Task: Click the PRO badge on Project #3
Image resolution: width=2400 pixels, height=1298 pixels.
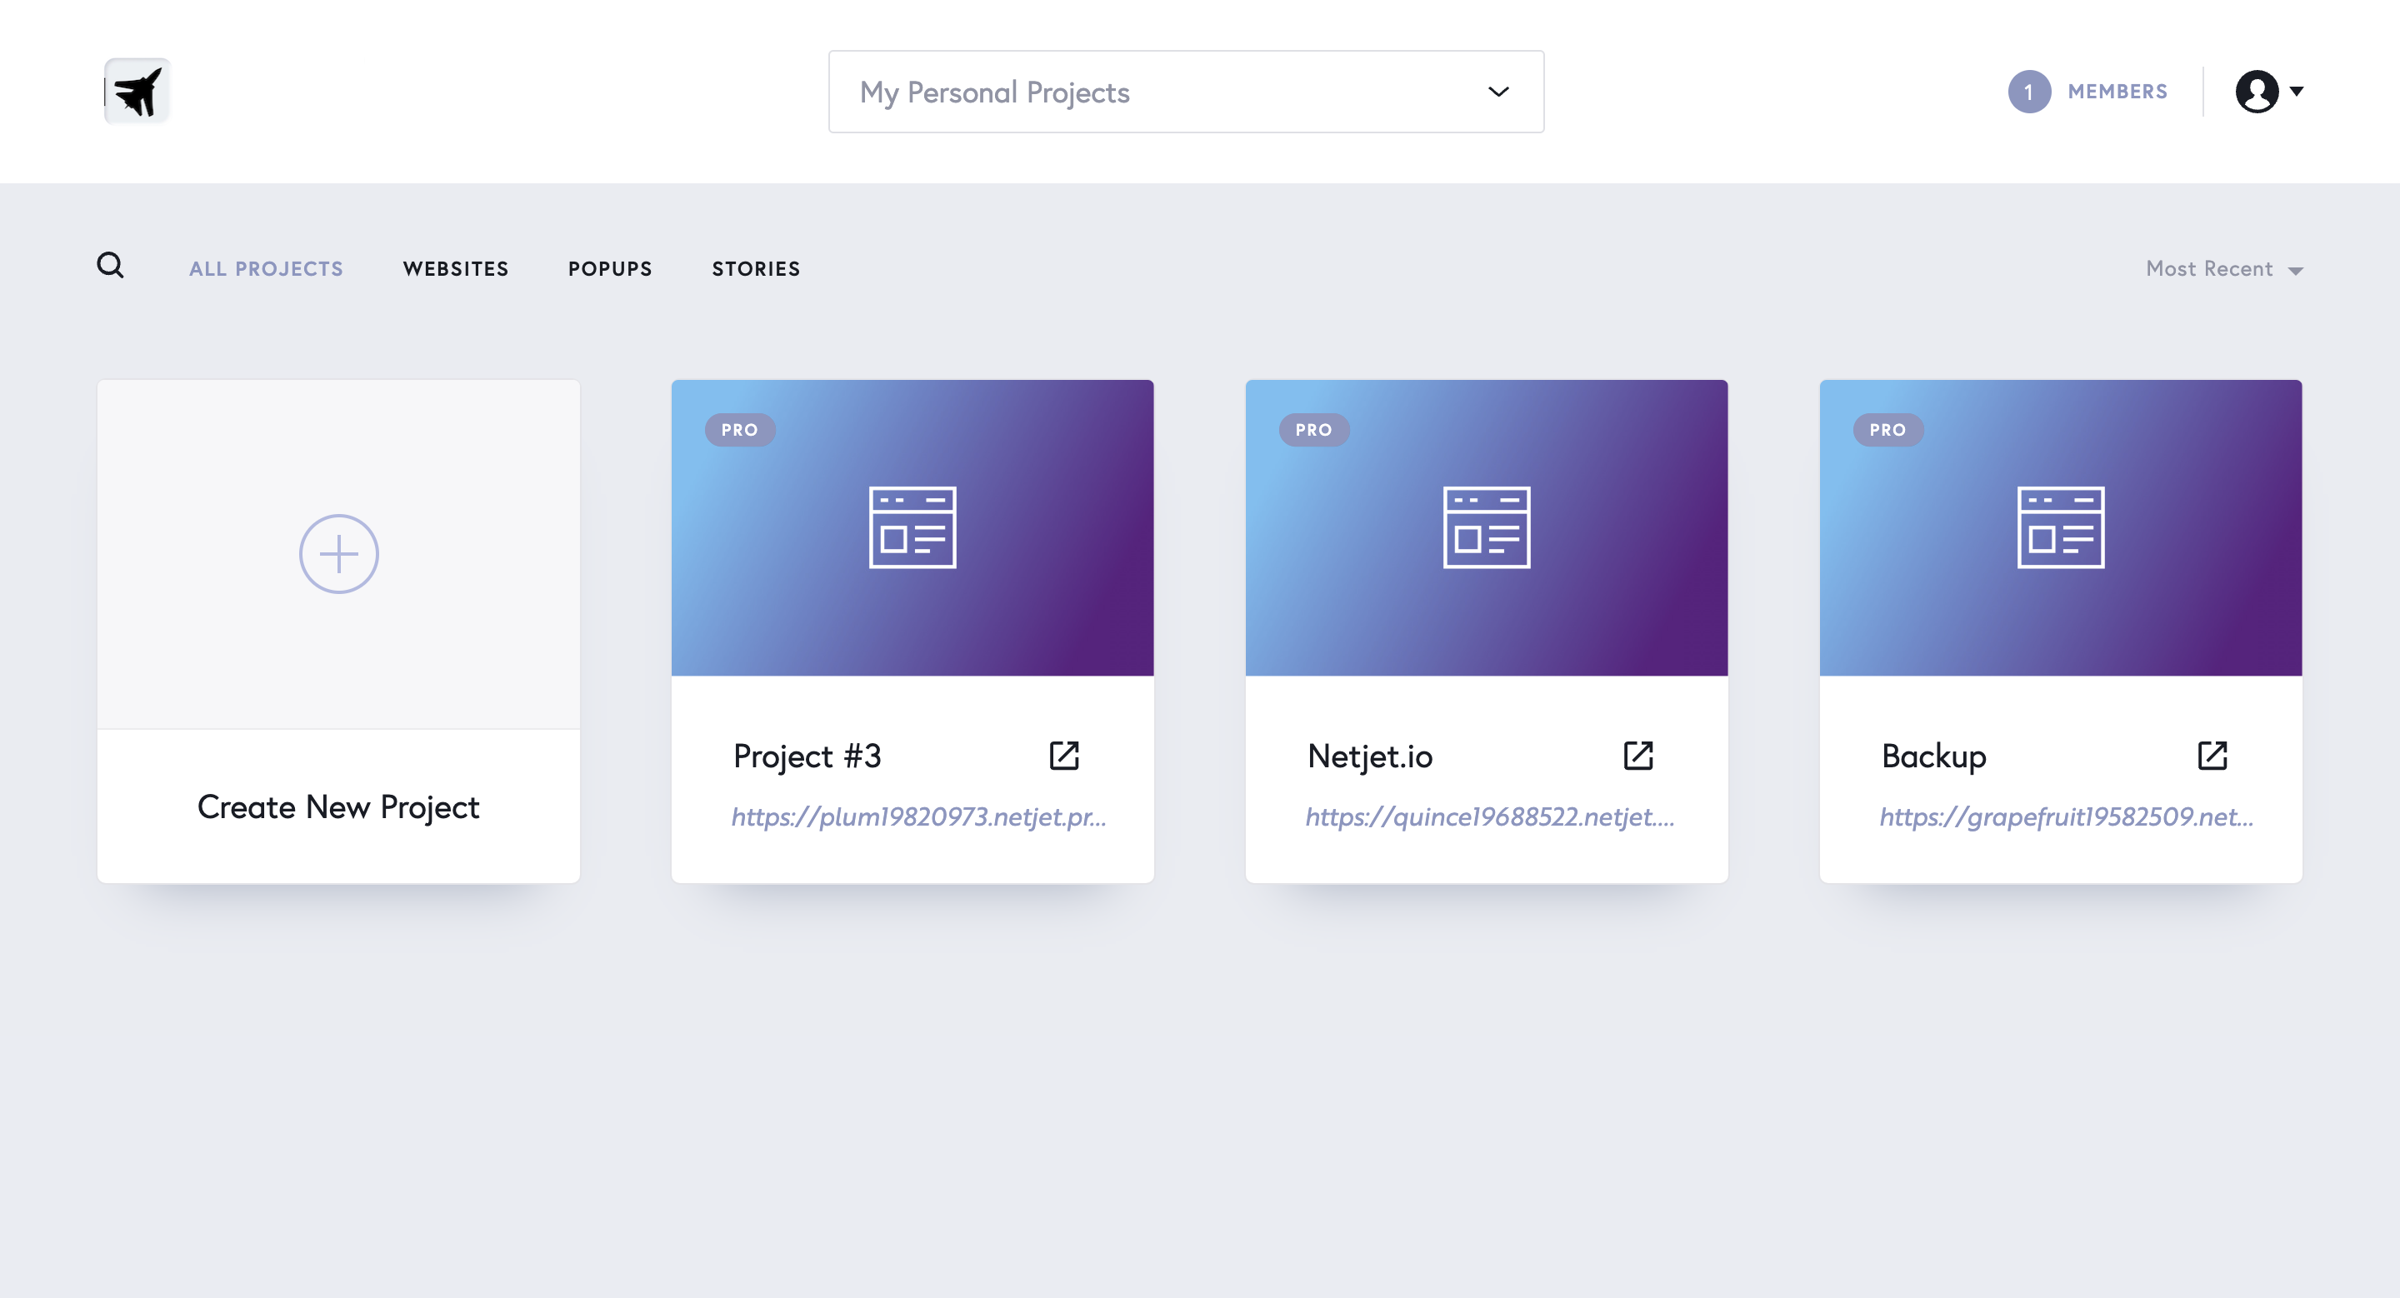Action: [x=739, y=429]
